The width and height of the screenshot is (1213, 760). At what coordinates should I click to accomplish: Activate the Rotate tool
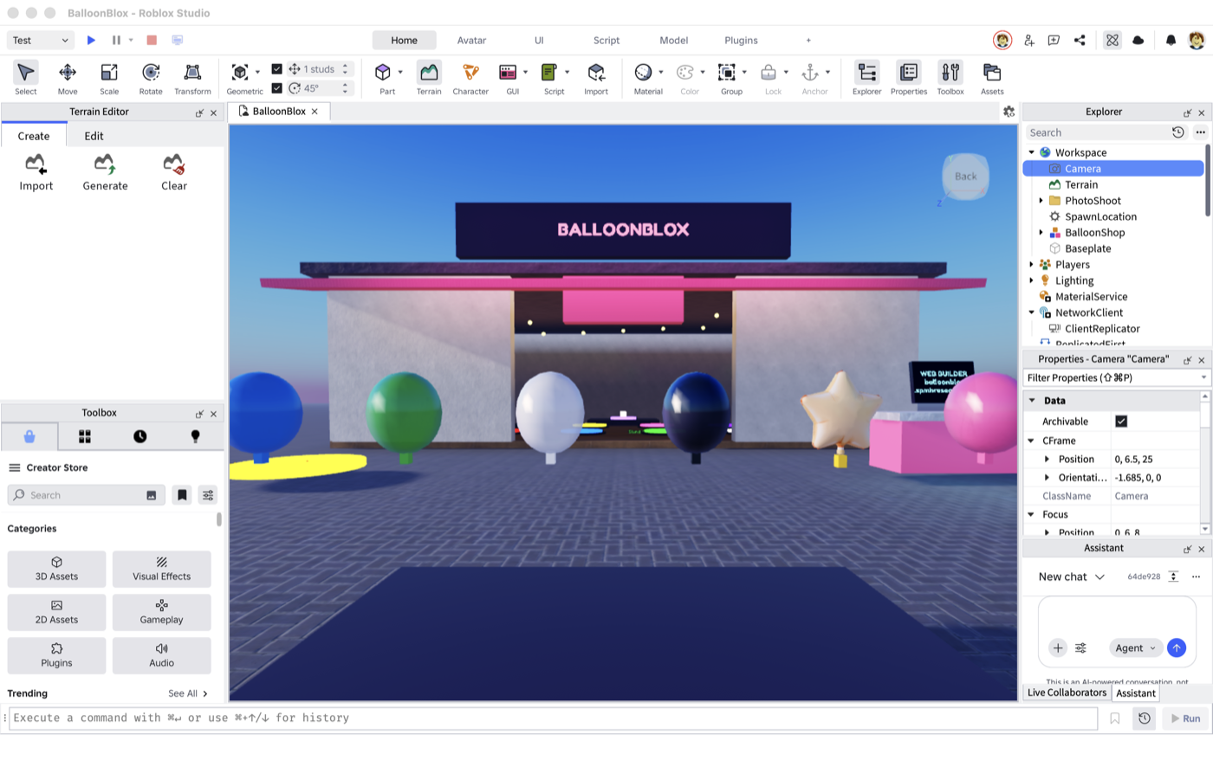click(x=151, y=78)
